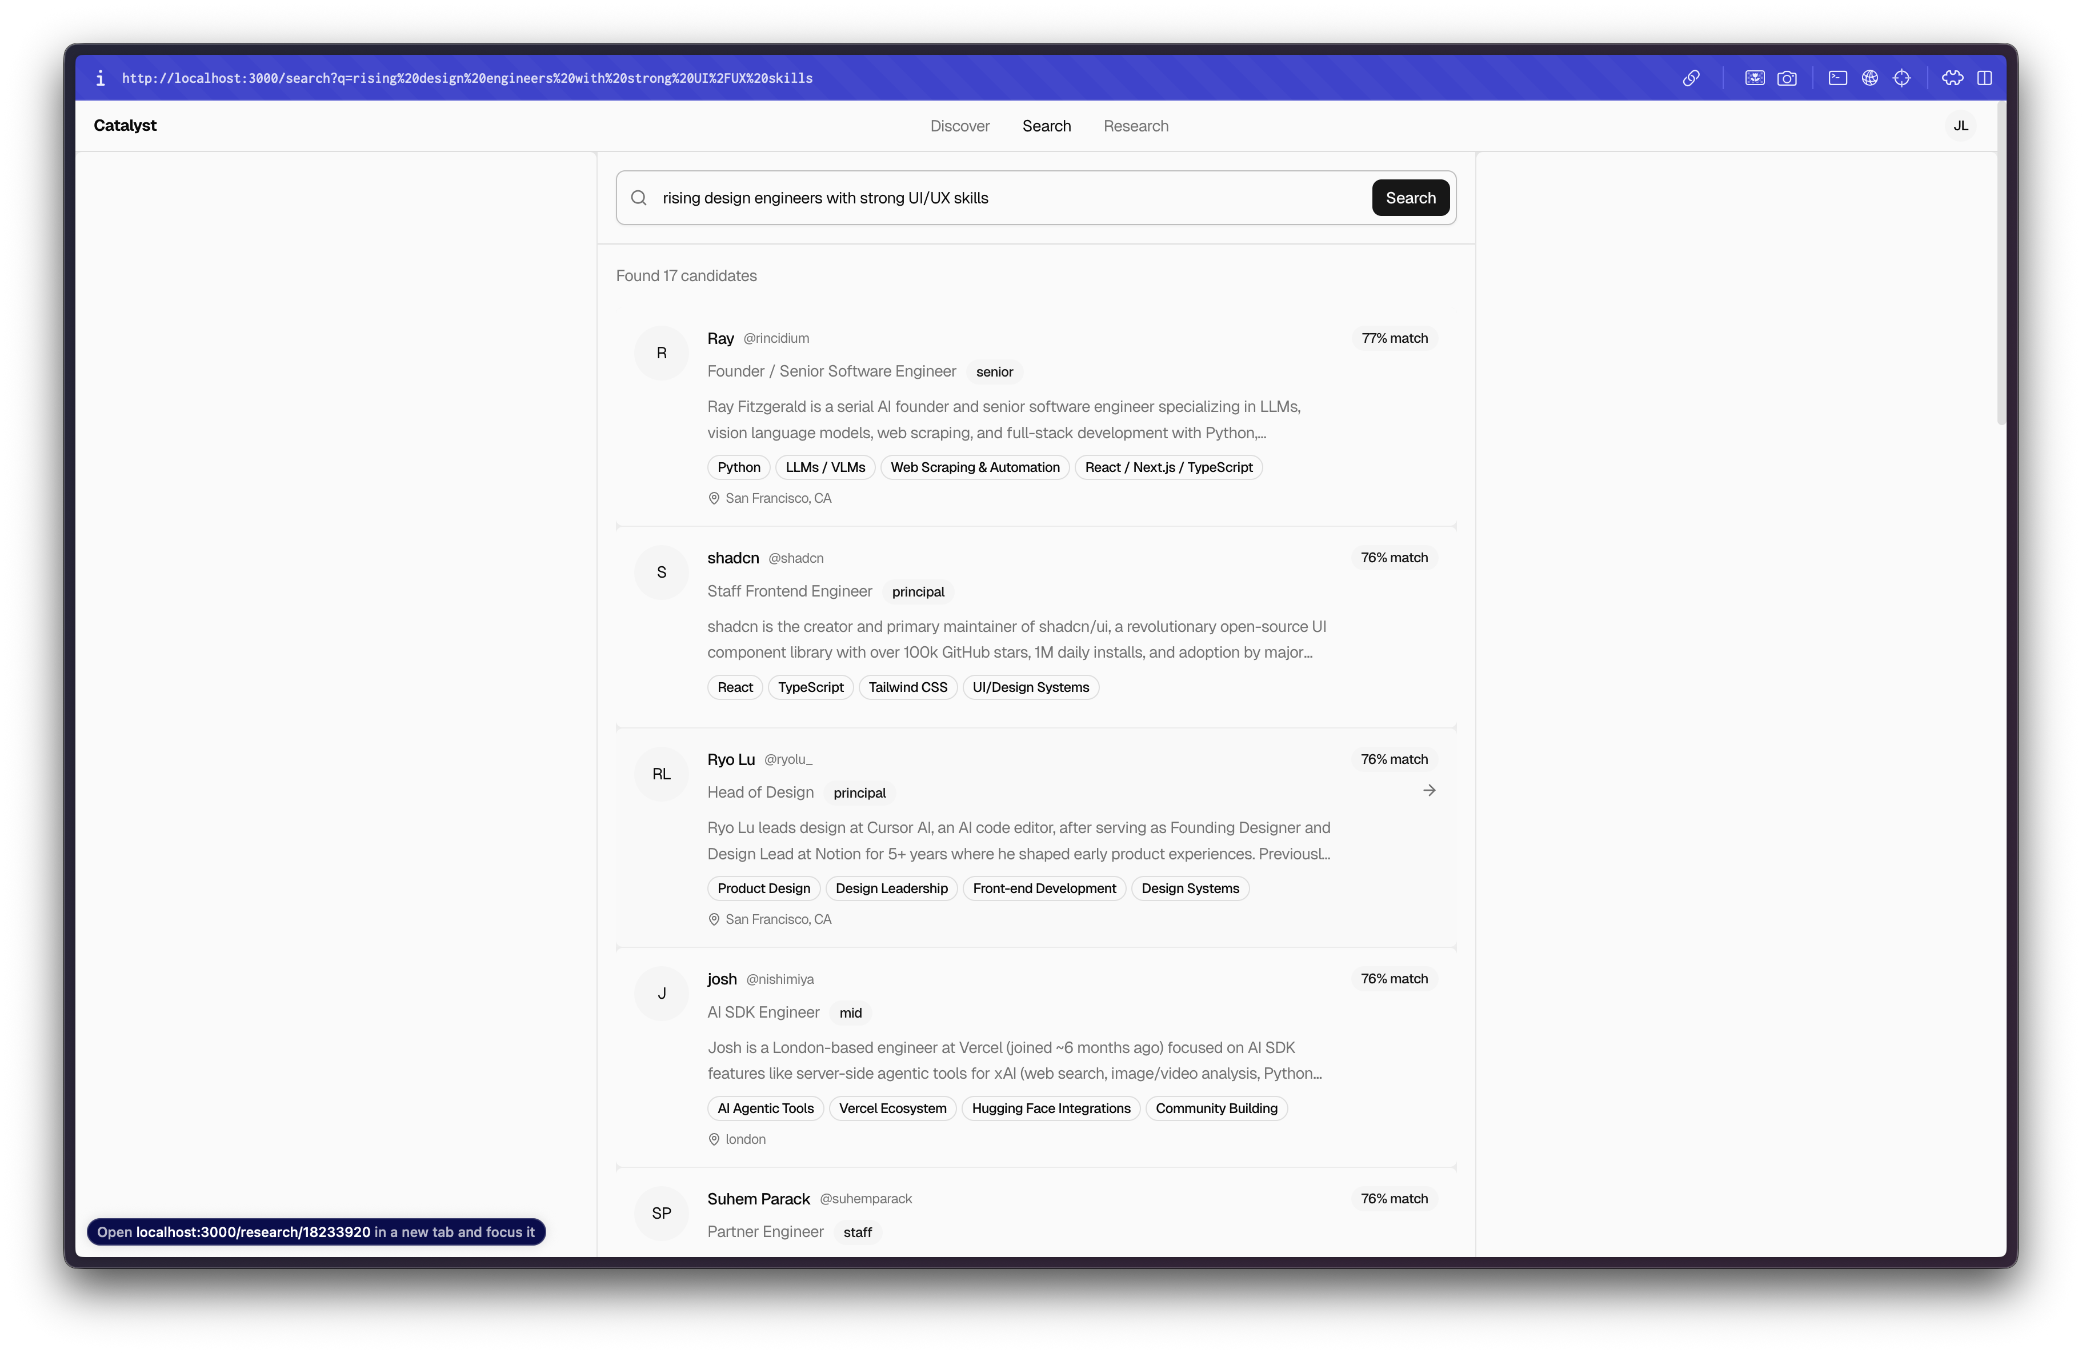Click the site info icon beside URL
The width and height of the screenshot is (2082, 1353).
point(101,78)
